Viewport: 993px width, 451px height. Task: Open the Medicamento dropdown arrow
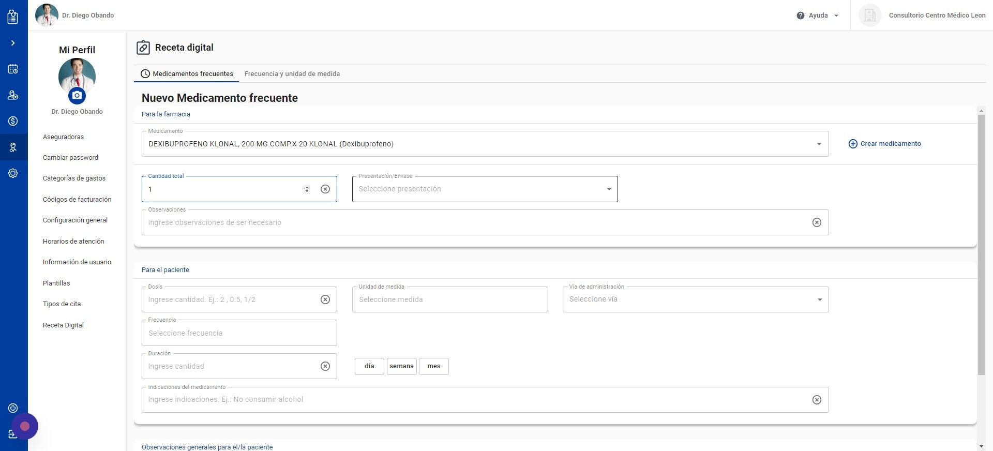click(819, 144)
